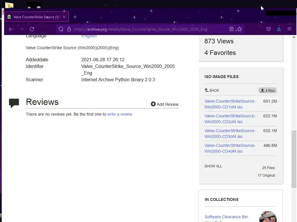
Task: Click SHOW ALL files link
Action: click(x=213, y=166)
